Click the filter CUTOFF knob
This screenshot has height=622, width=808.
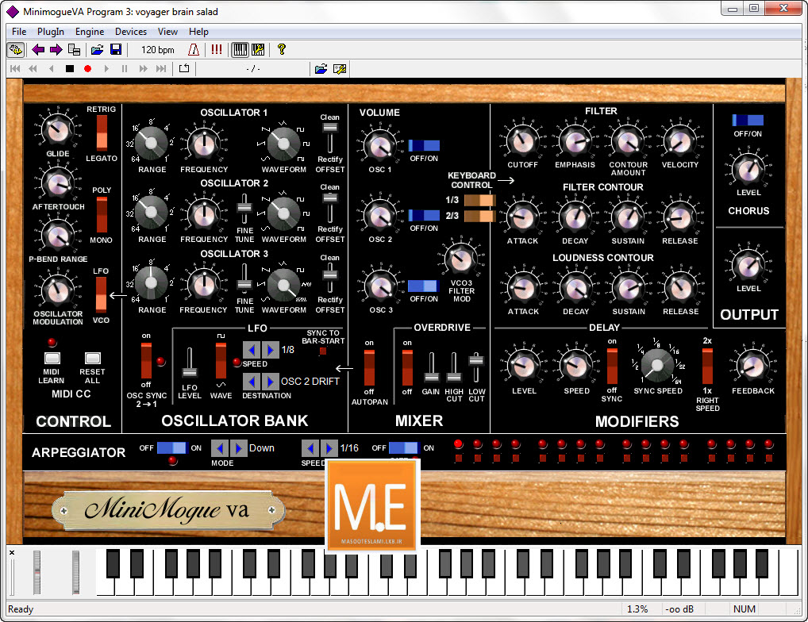coord(522,140)
